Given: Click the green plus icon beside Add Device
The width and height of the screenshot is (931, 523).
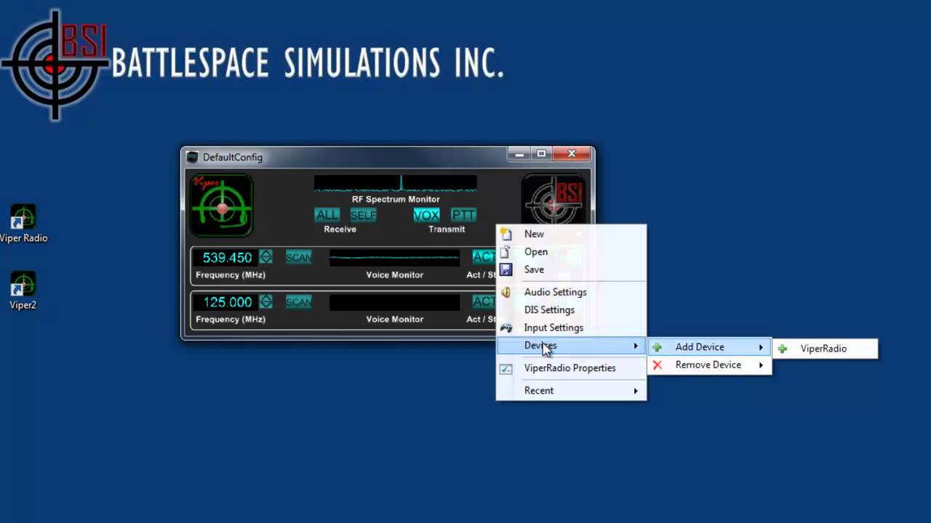Looking at the screenshot, I should (x=658, y=347).
